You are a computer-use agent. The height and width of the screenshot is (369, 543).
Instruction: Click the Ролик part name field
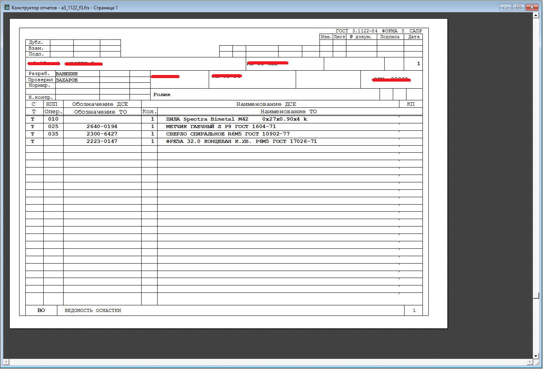pos(162,94)
